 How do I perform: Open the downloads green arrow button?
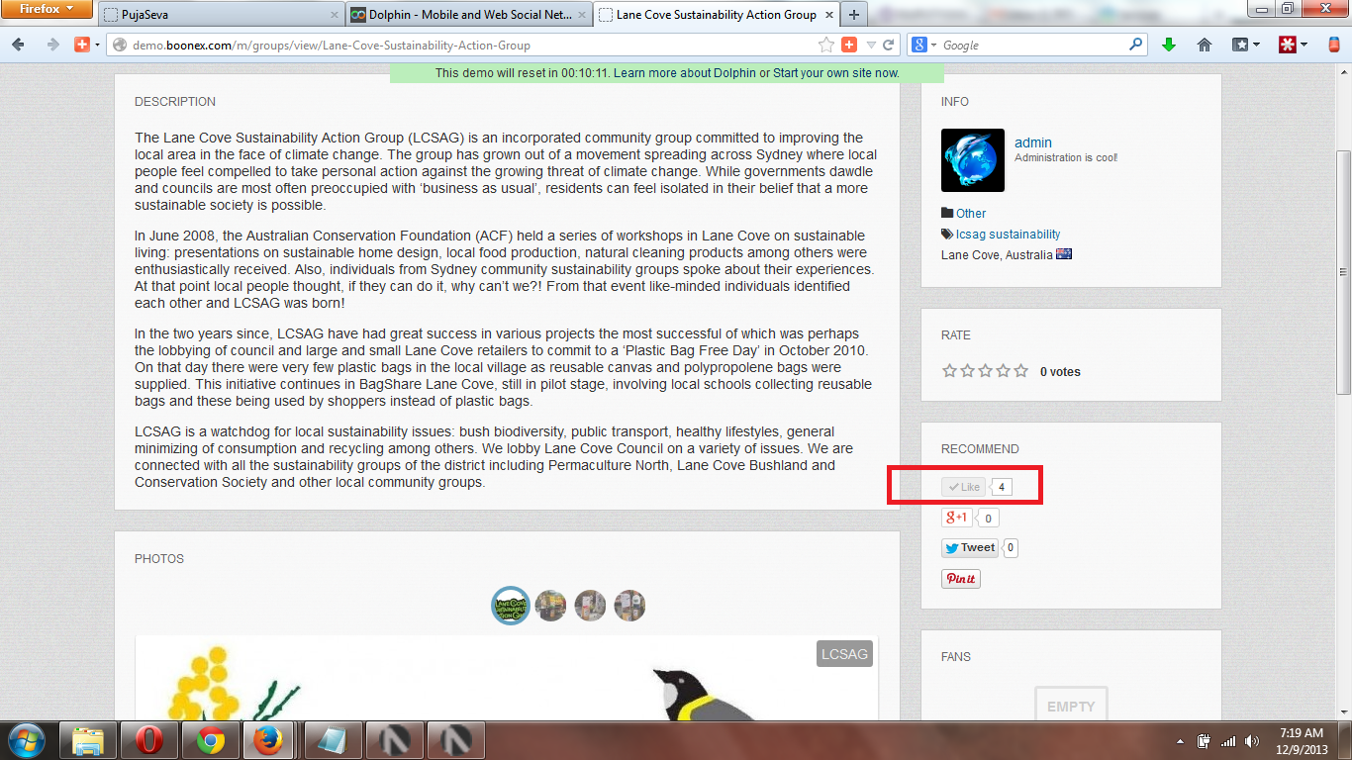(1169, 45)
